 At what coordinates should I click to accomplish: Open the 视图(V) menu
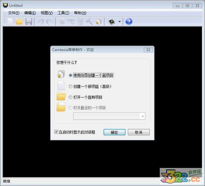pos(47,13)
